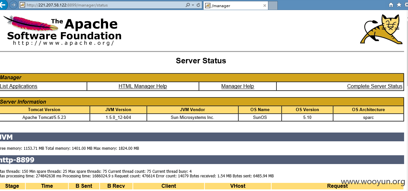Refresh the page with the reload icon
The width and height of the screenshot is (408, 191).
198,5
